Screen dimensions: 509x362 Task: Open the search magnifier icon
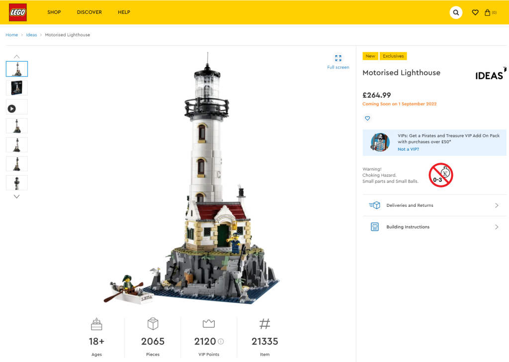(456, 12)
